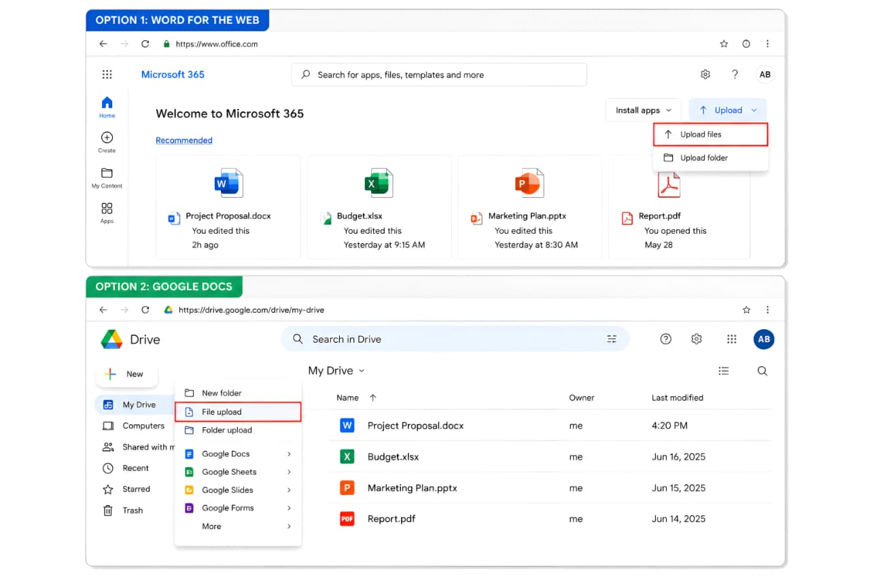Screen dimensions: 870x580
Task: Go back in the office.com browser window
Action: pyautogui.click(x=103, y=44)
